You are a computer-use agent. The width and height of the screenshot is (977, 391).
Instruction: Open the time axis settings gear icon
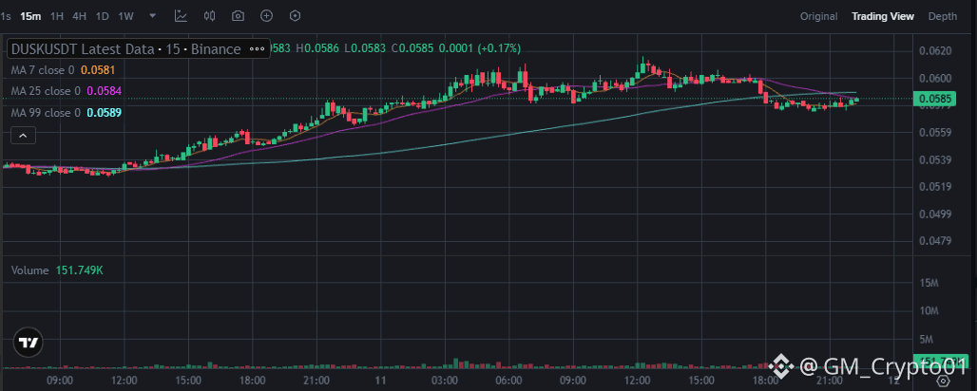944,381
